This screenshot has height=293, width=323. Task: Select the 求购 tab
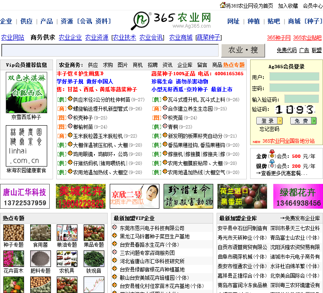tap(108, 65)
